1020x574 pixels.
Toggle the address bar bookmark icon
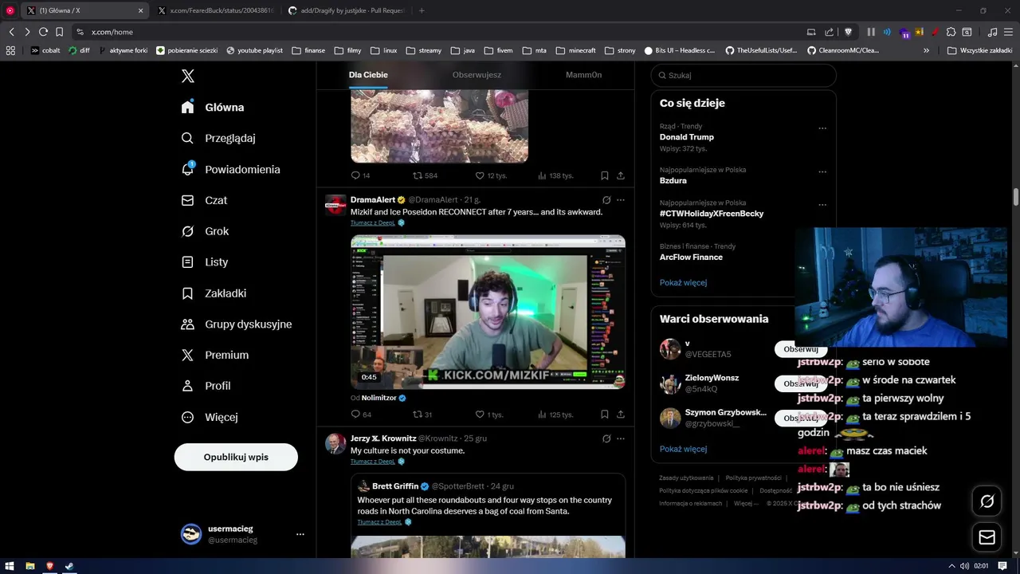(59, 32)
